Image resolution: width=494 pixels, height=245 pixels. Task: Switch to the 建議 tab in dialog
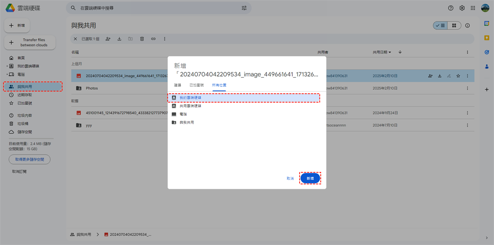point(177,85)
